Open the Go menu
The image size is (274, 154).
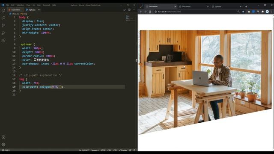[x=34, y=5]
